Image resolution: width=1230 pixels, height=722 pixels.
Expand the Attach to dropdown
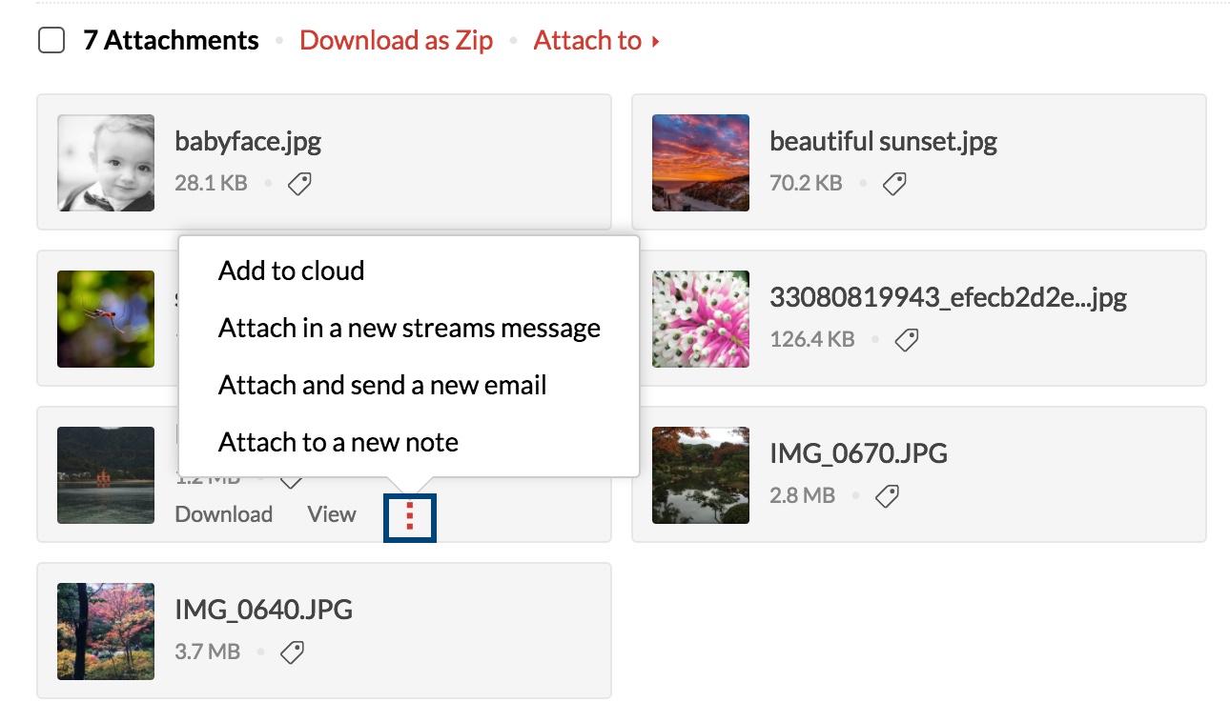coord(597,41)
